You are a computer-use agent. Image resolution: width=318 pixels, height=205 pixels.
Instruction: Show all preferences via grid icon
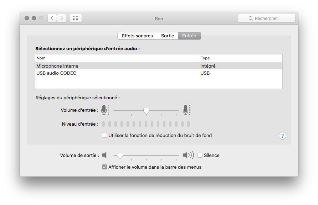pyautogui.click(x=76, y=18)
